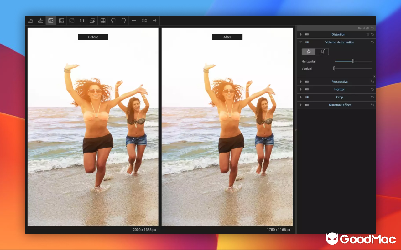The height and width of the screenshot is (250, 401).
Task: Click the fit to screen icon
Action: coord(72,21)
